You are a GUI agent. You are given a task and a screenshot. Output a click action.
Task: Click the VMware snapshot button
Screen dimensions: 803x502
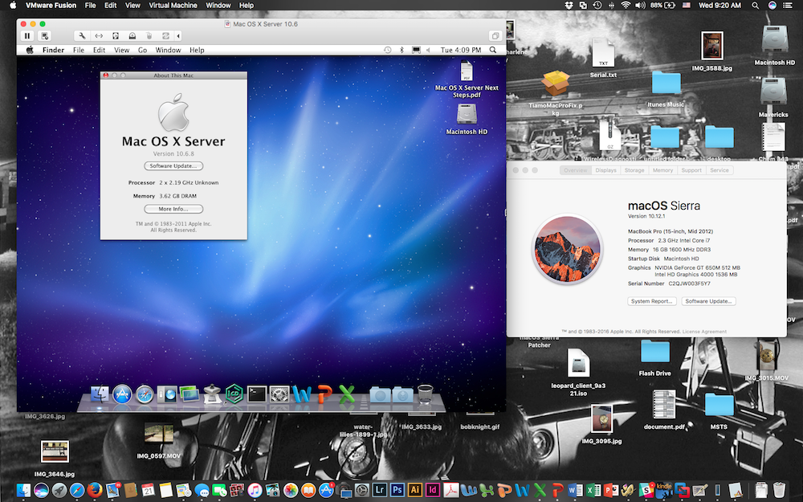[45, 36]
